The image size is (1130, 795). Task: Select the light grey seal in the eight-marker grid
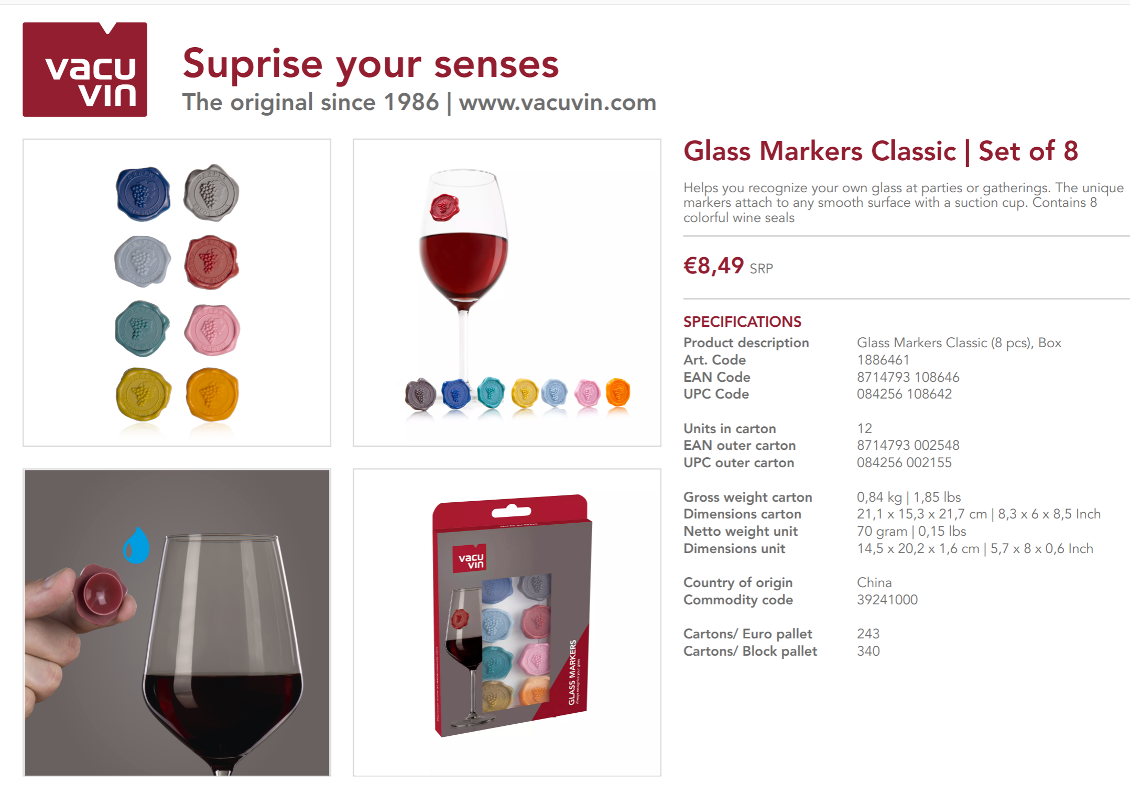click(x=142, y=261)
